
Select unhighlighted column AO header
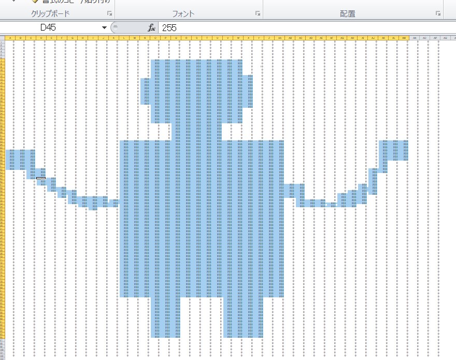pyautogui.click(x=424, y=38)
